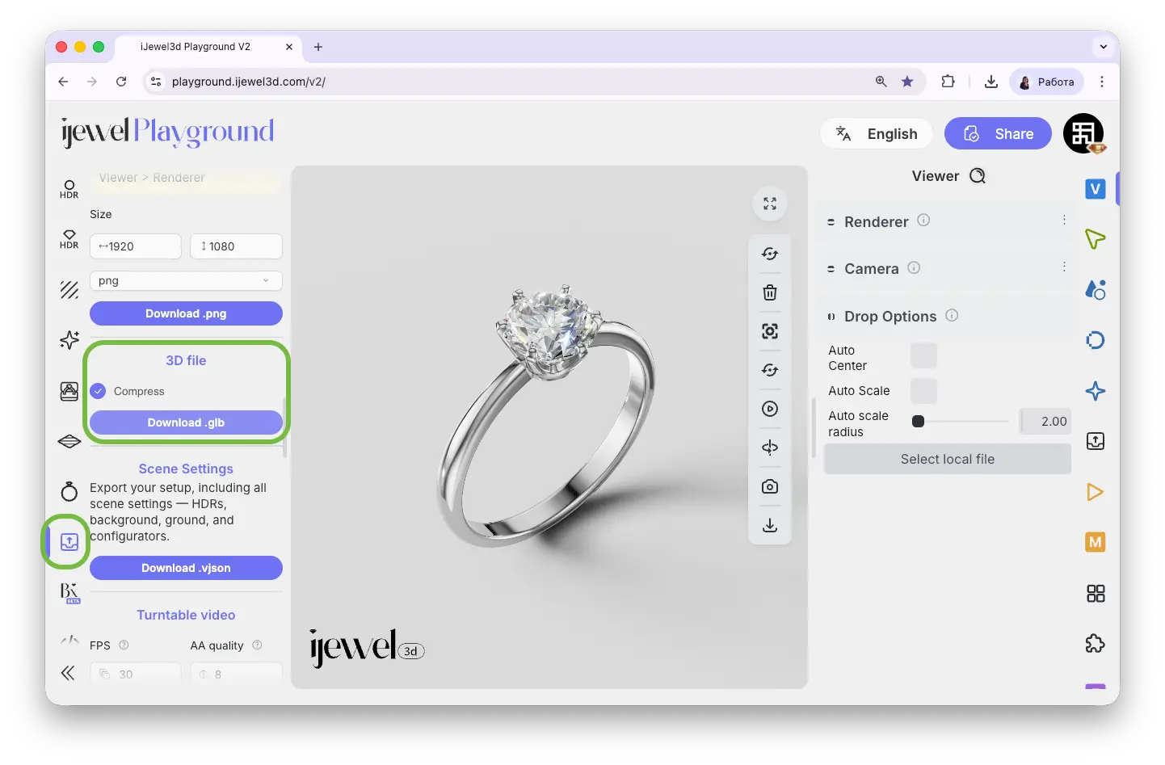
Task: Click the width field showing 1920
Action: point(136,246)
